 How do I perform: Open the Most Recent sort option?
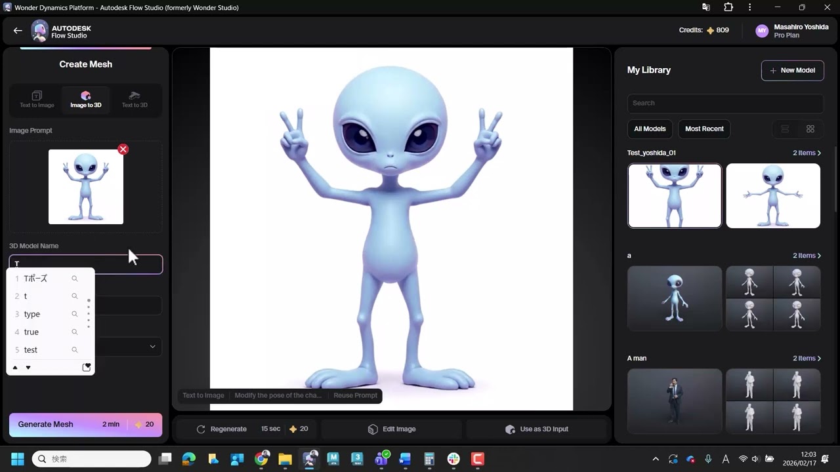[704, 128]
